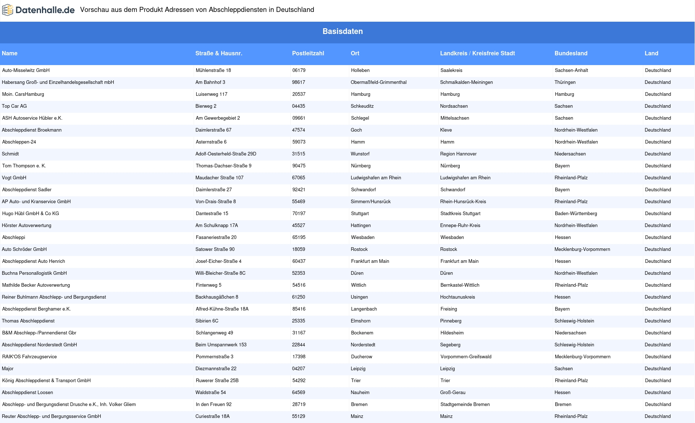Click Reuter Abschlepp- und Bergungsservice GmbH
Viewport: 695px width, 423px height.
[51, 416]
